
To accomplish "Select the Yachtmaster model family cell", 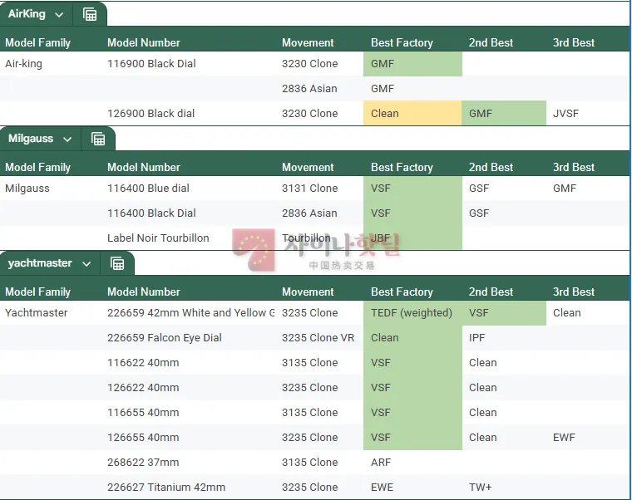I will coord(37,313).
